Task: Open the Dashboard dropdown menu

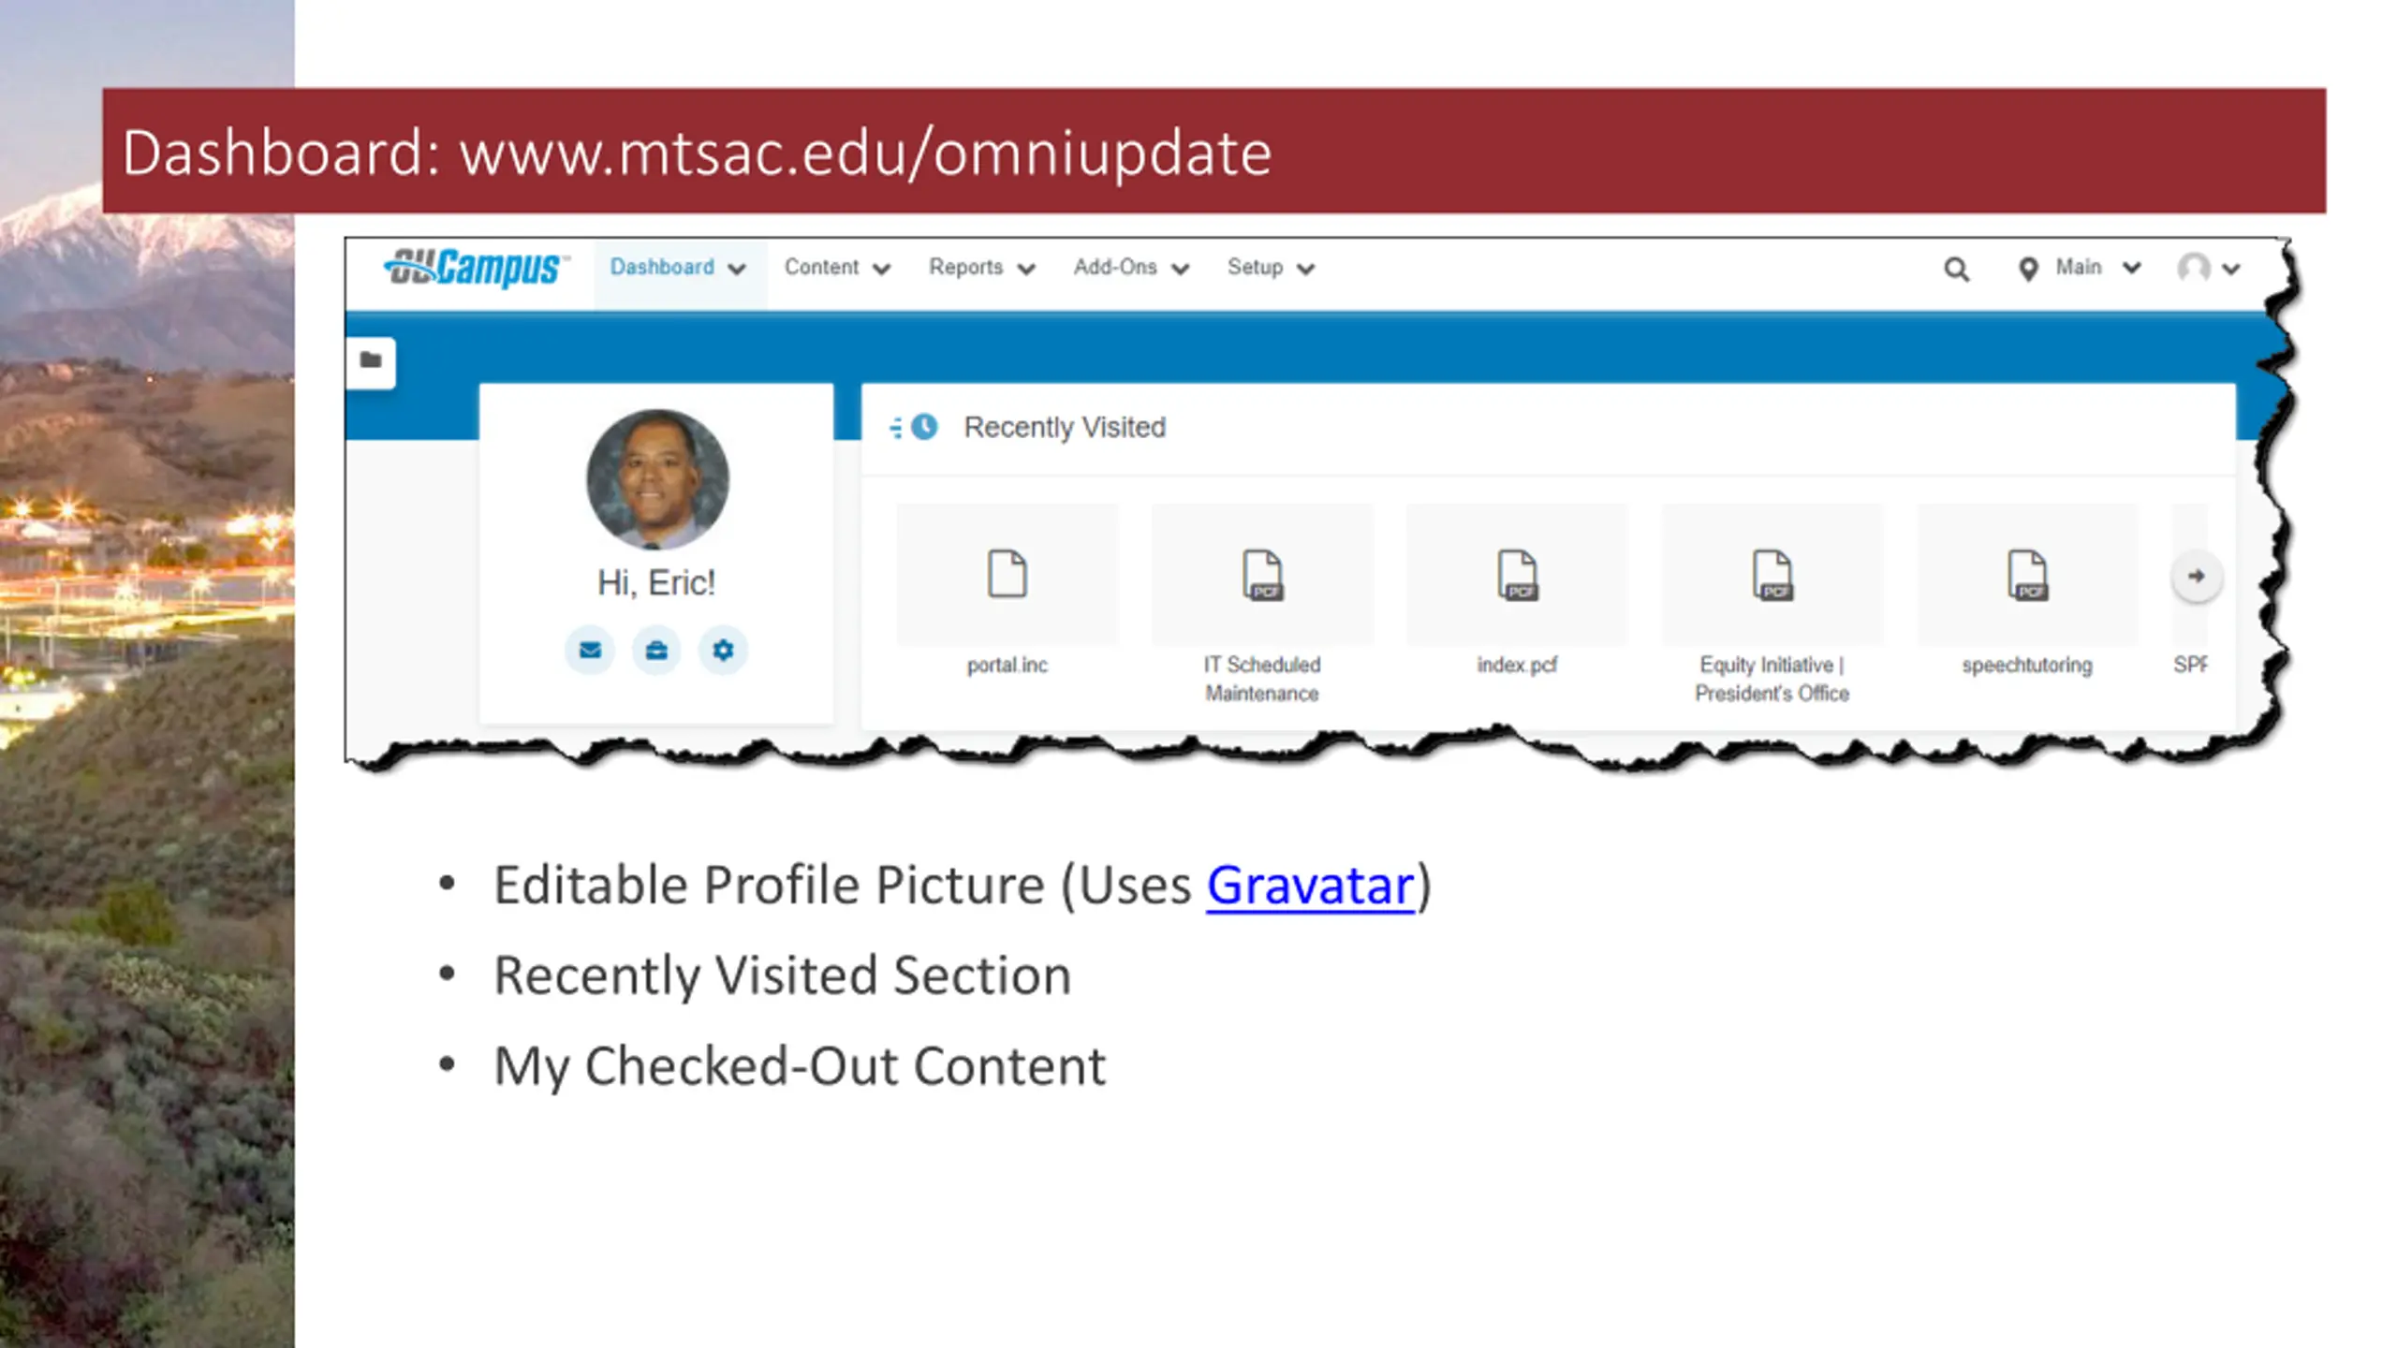Action: [677, 268]
